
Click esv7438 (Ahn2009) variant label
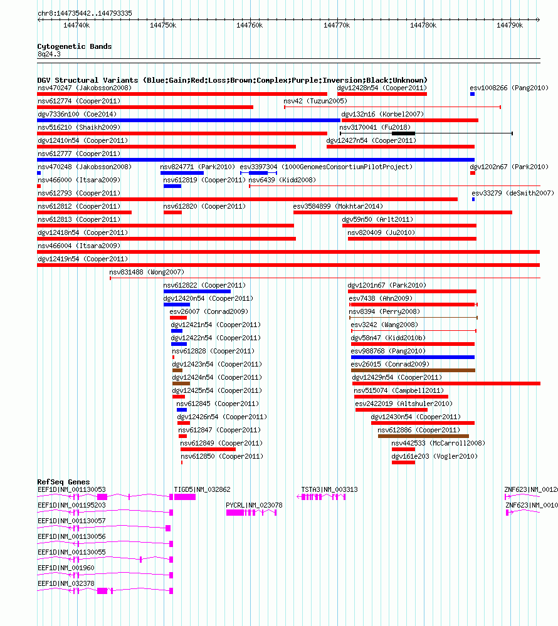tap(381, 299)
